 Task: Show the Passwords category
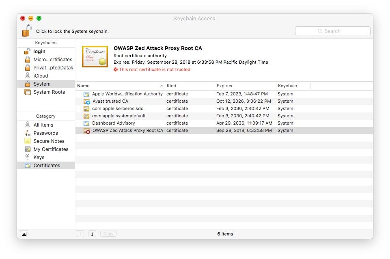coord(46,133)
